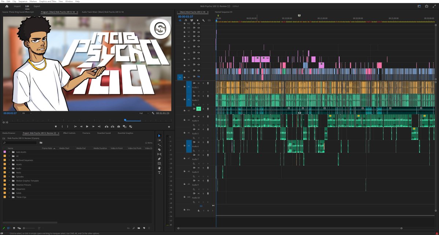Switch to the Media Browser tab
The image size is (439, 235).
9,133
